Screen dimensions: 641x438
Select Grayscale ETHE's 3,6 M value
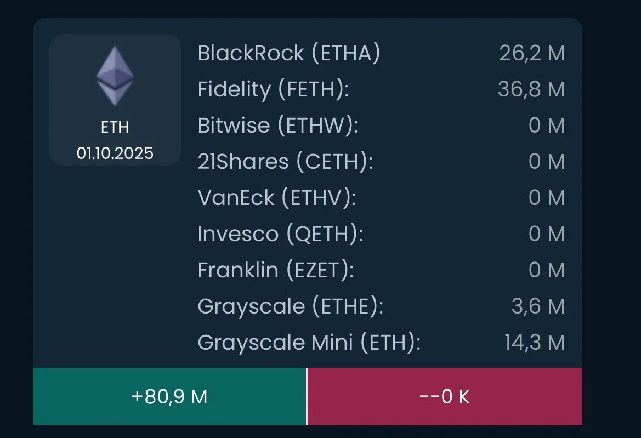(538, 306)
